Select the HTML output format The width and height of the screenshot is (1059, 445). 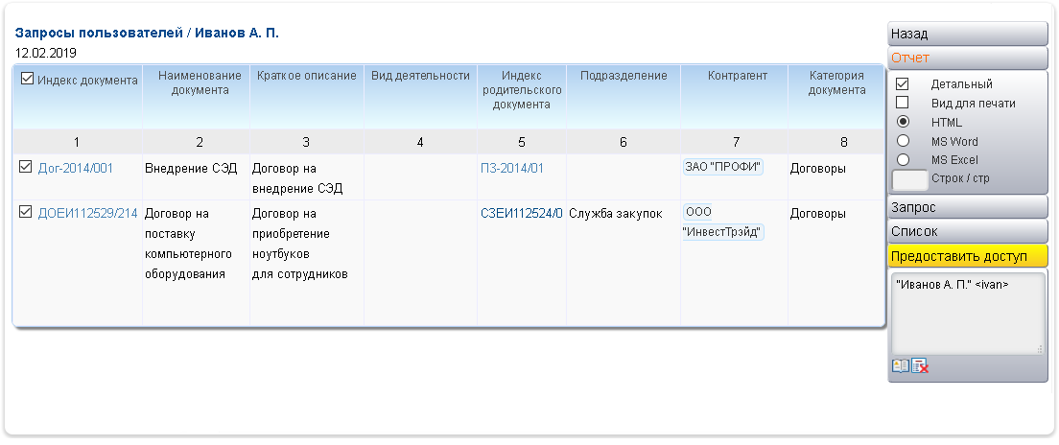[x=902, y=122]
